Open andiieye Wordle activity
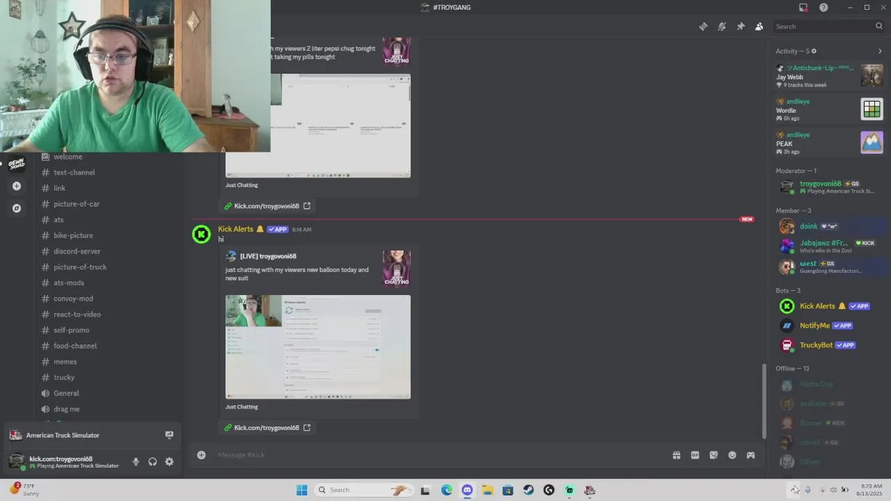This screenshot has height=501, width=891. [829, 109]
